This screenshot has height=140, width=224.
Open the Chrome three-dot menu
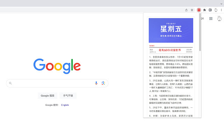click(221, 10)
